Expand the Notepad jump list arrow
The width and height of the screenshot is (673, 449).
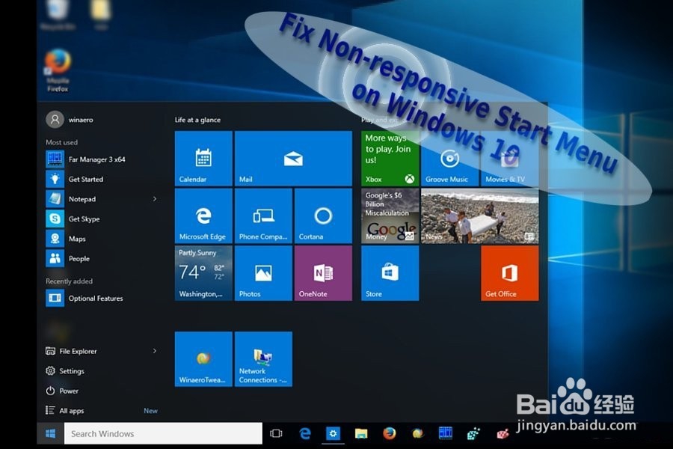coord(155,199)
